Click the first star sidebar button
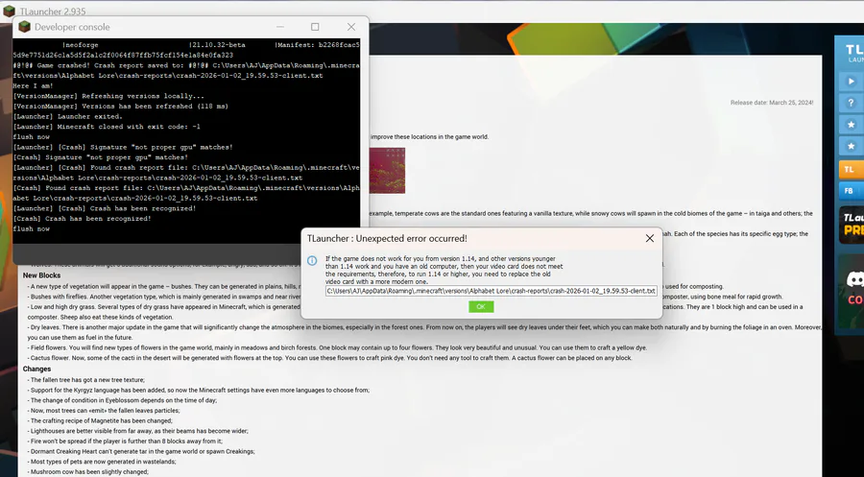Viewport: 864px width, 477px height. tap(851, 125)
